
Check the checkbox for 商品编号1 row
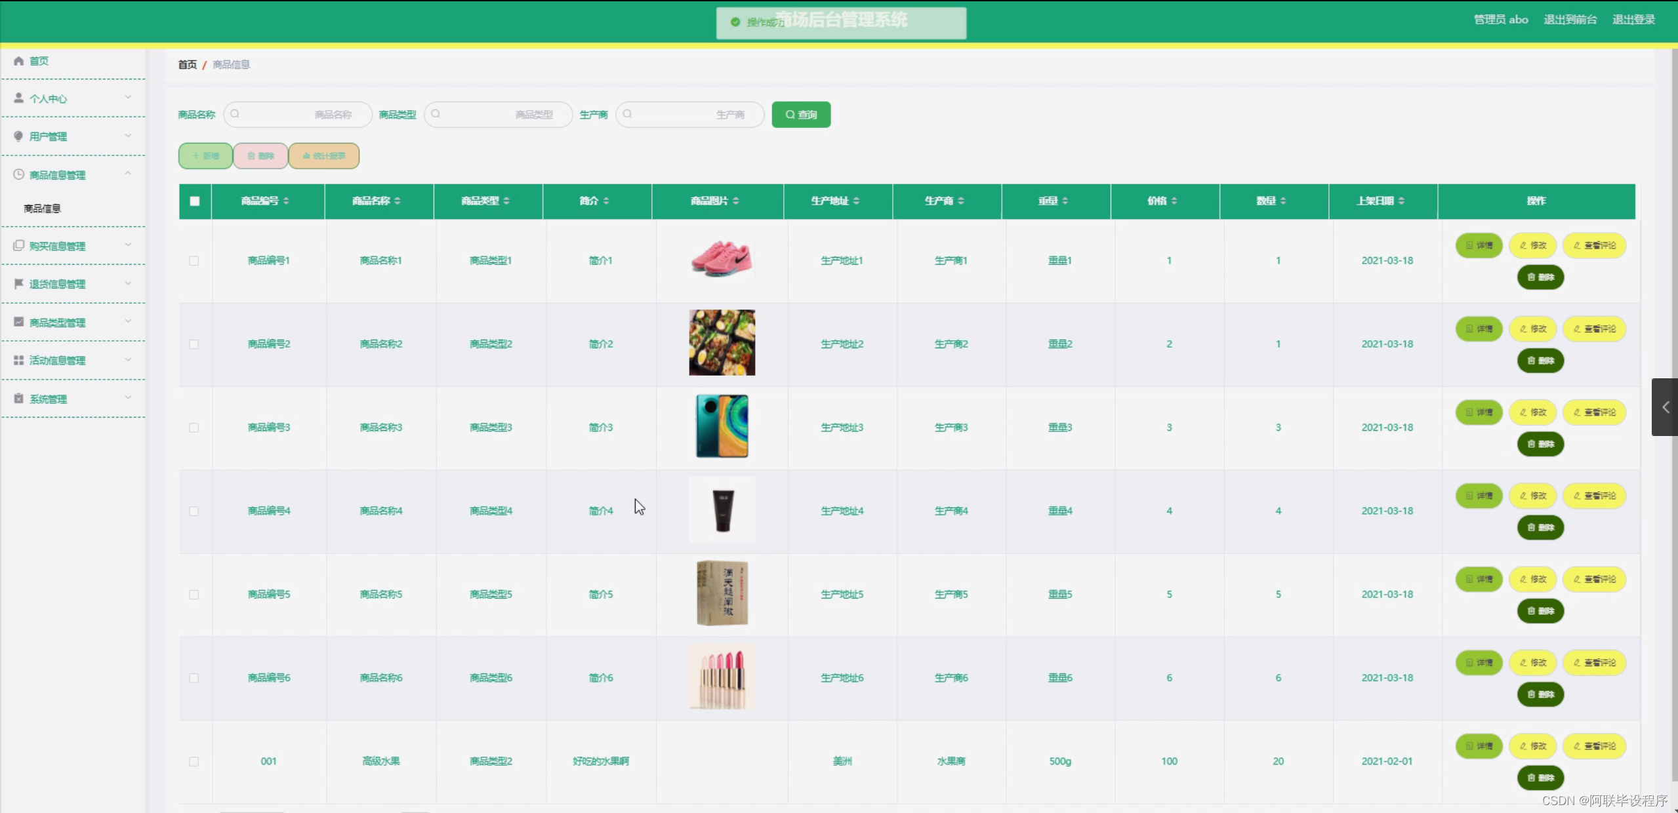point(194,261)
